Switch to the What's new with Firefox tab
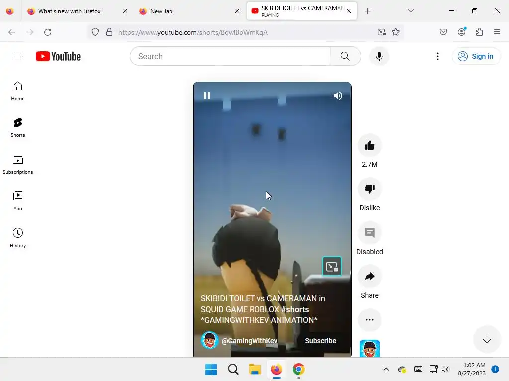This screenshot has height=381, width=509. pos(70,11)
